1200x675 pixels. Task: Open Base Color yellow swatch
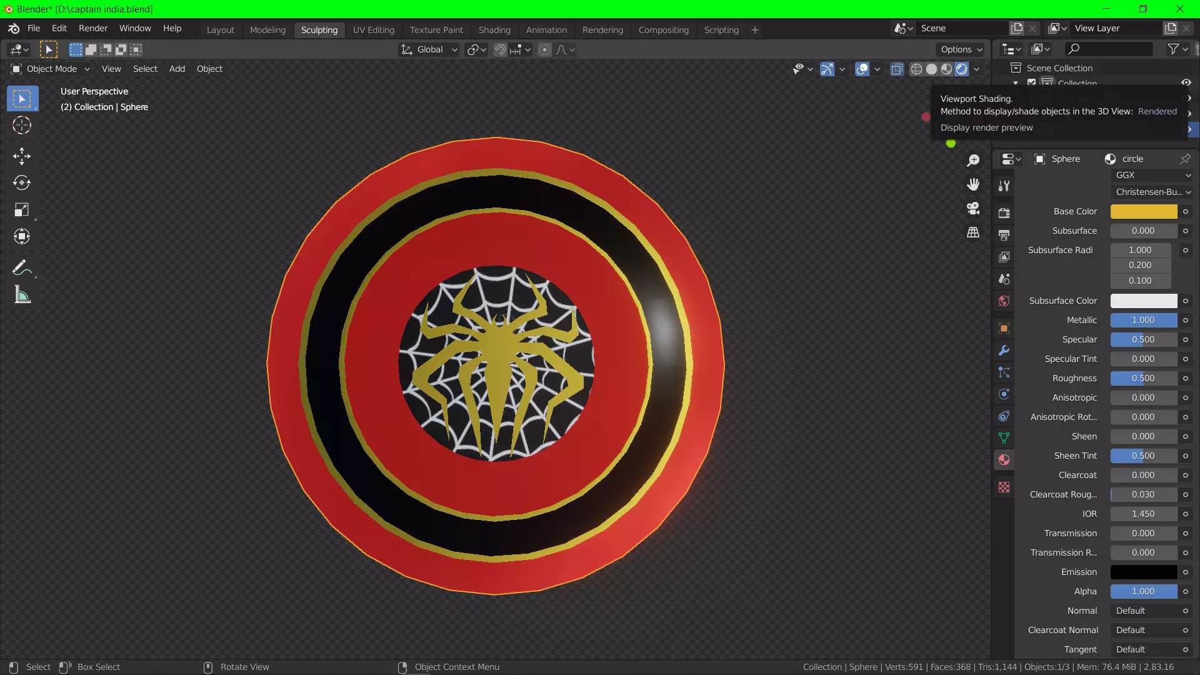(1144, 211)
